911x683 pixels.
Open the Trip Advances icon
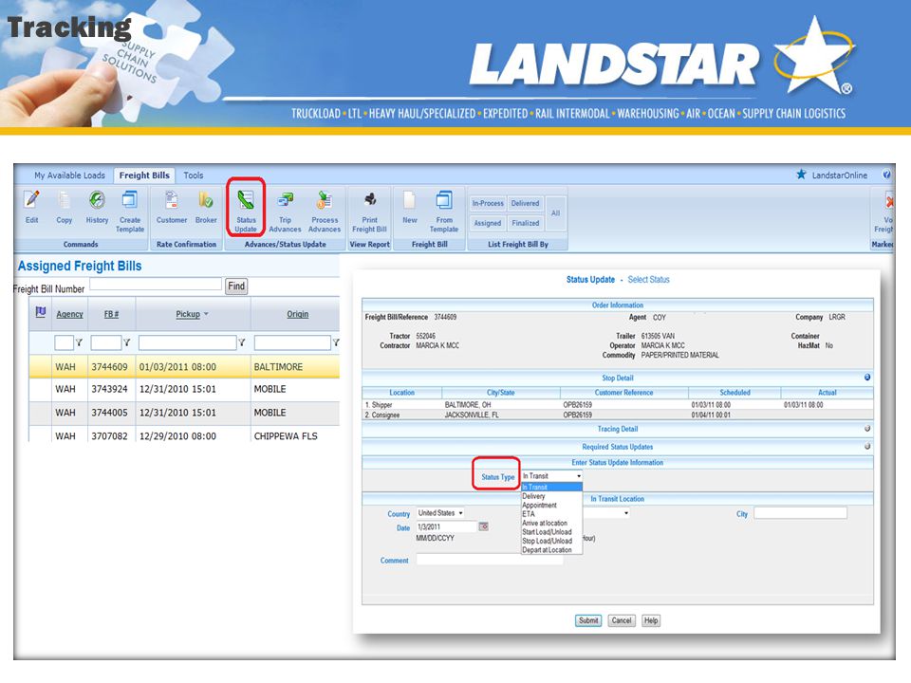[x=285, y=200]
